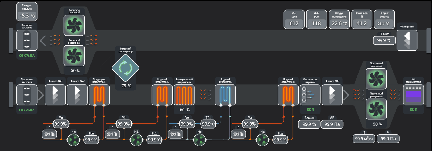Click exhaust fan speed 50 %
Viewport: 432px width, 151px height.
pyautogui.click(x=75, y=71)
